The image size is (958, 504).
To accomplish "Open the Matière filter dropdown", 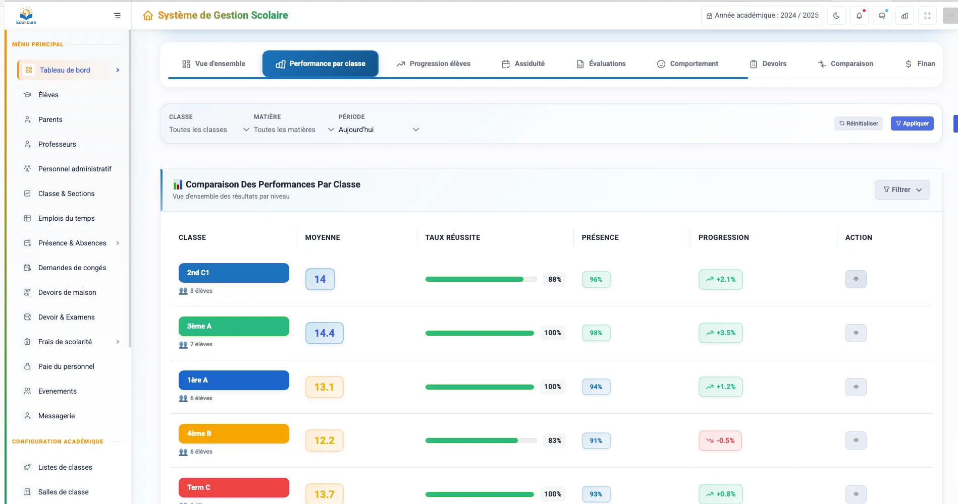I will click(294, 130).
